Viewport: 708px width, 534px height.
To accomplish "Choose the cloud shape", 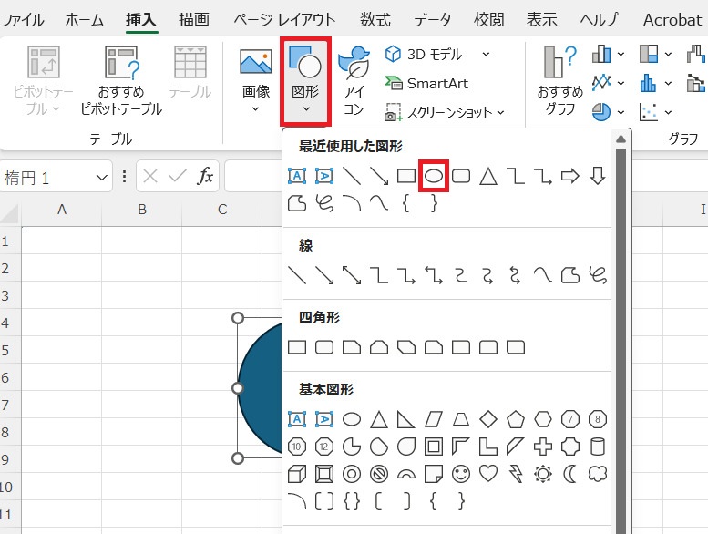I will click(x=598, y=474).
